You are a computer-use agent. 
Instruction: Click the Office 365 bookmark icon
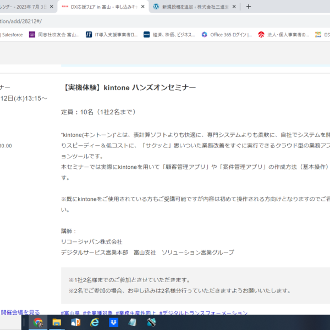tap(205, 35)
